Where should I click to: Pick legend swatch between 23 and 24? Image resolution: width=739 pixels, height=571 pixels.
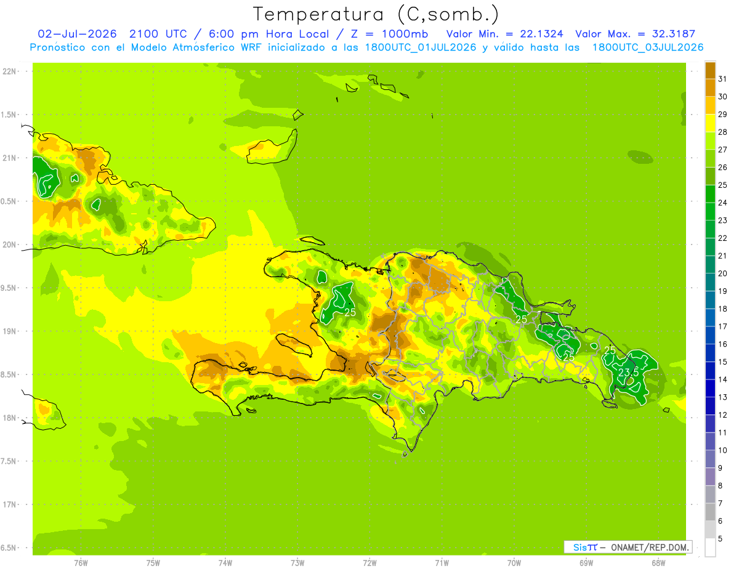tap(710, 211)
